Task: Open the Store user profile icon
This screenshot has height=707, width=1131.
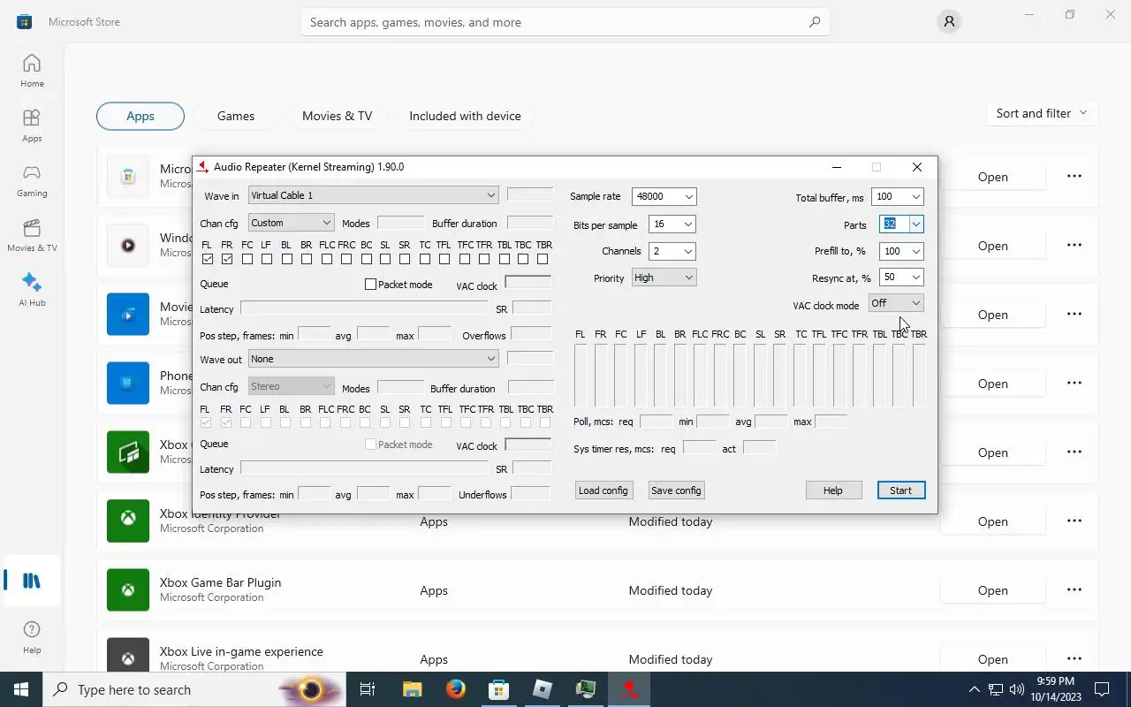Action: [x=949, y=22]
